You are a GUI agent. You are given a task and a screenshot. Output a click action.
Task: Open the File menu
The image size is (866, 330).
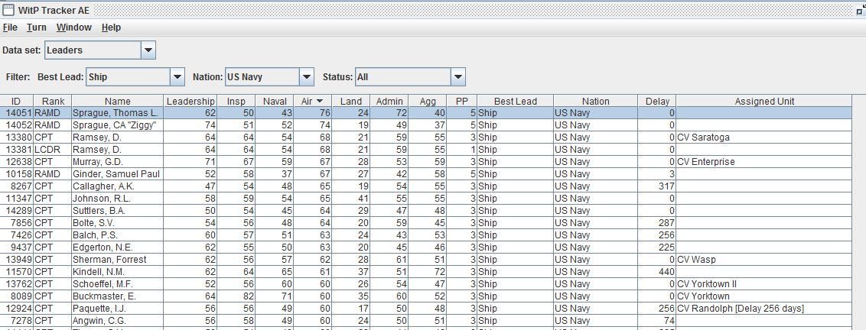pyautogui.click(x=10, y=27)
